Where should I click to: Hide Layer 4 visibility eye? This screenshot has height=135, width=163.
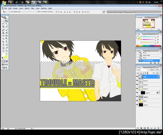(137, 93)
